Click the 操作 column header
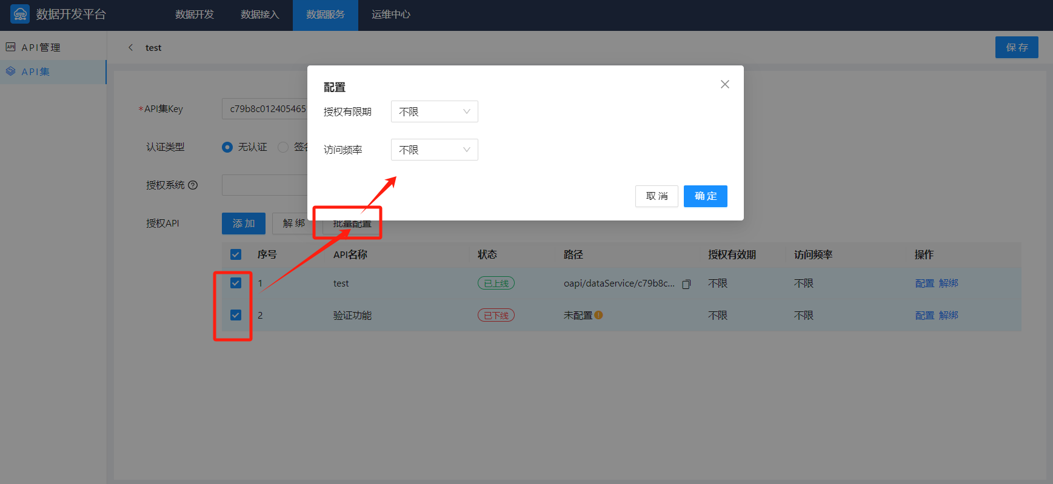This screenshot has width=1053, height=484. tap(924, 254)
